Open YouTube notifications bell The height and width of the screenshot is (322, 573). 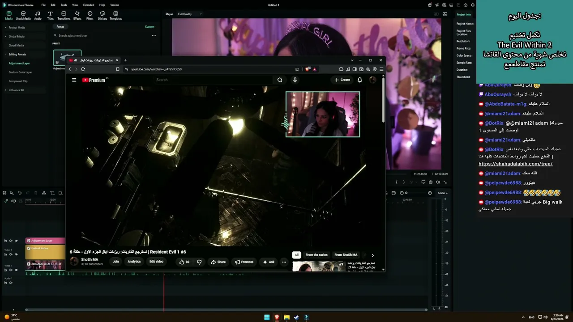click(359, 80)
